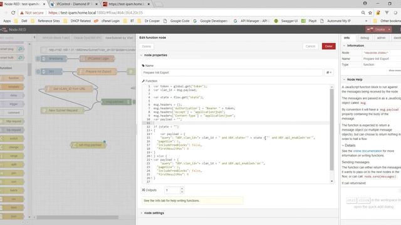Click the Node-RED logo in header
The image size is (401, 225).
click(x=13, y=29)
